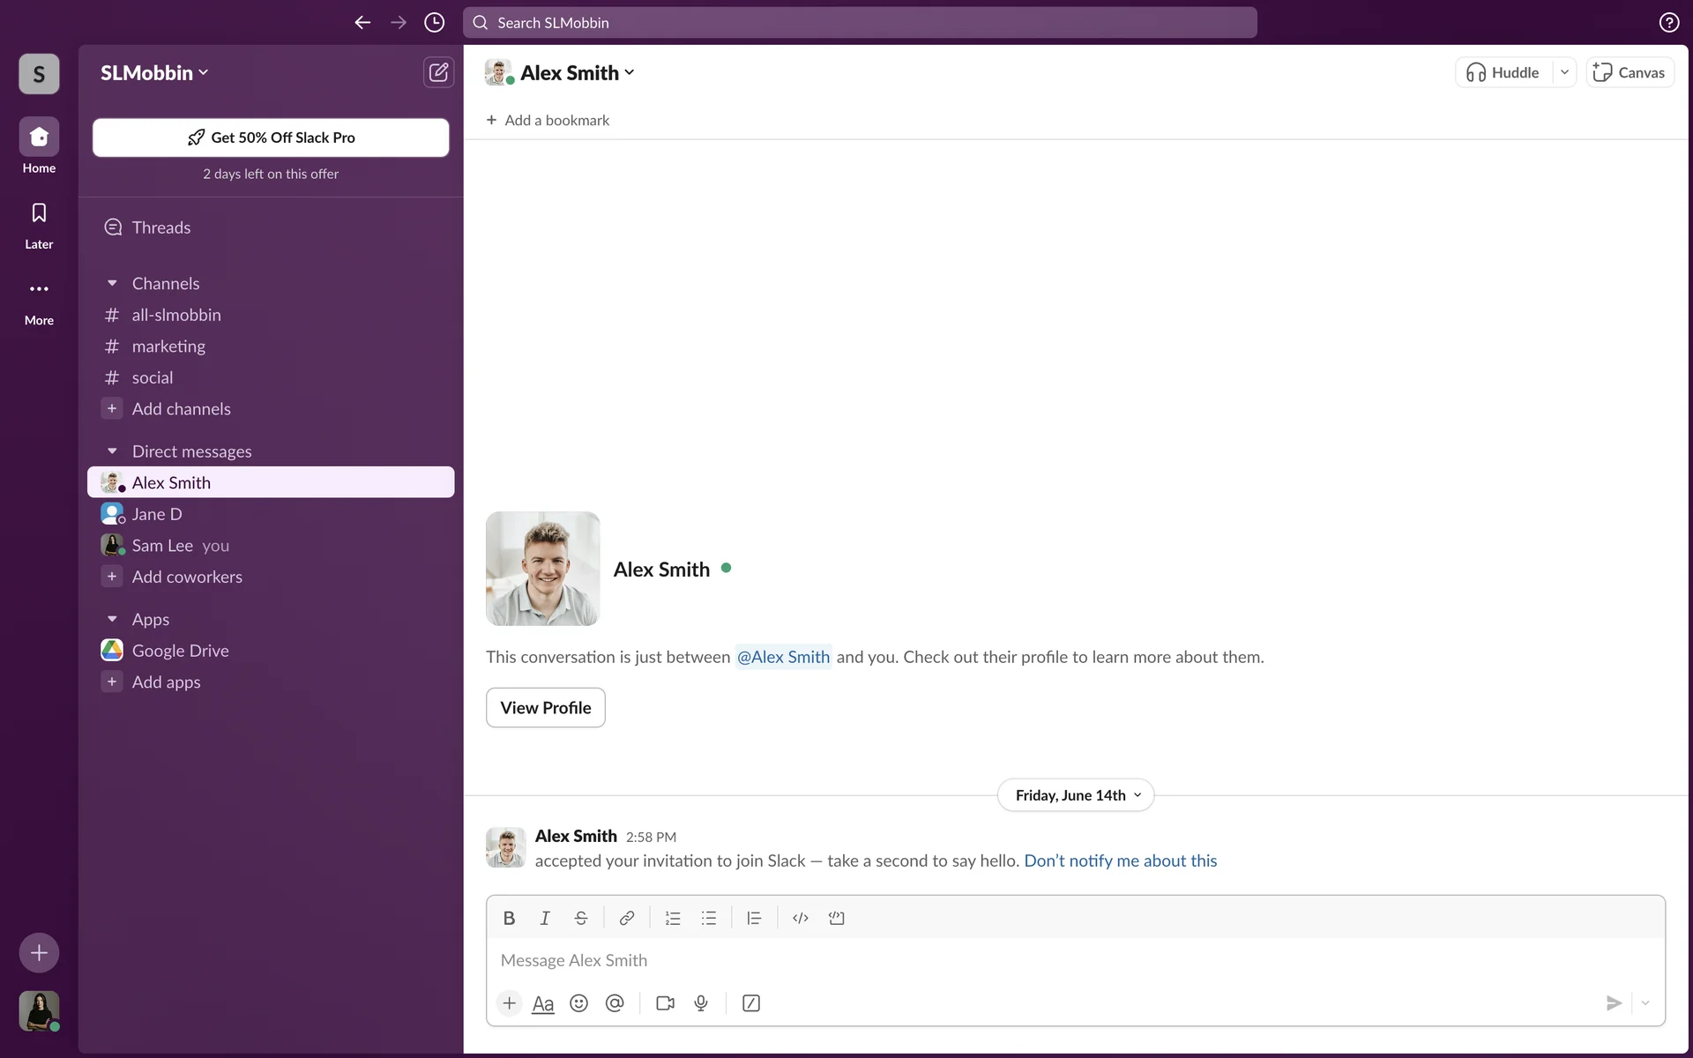The image size is (1693, 1058).
Task: Expand the SLMobbin workspace menu
Action: click(154, 72)
